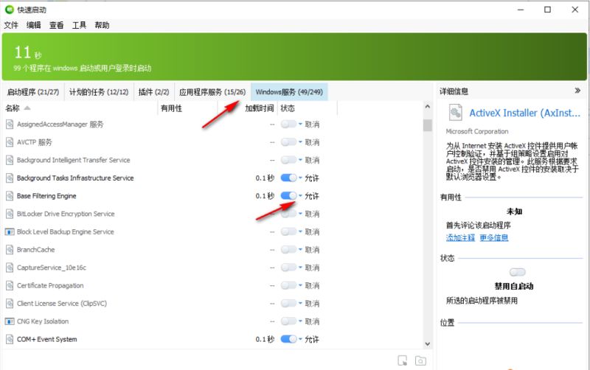The height and width of the screenshot is (370, 590).
Task: Open the 文件 menu
Action: point(11,25)
